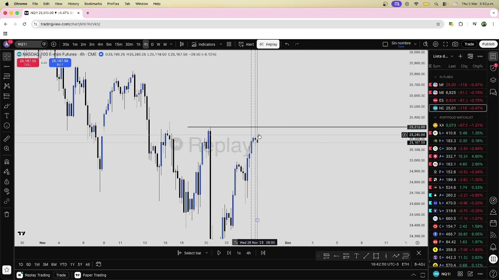Take a chart snapshot with camera icon
The image size is (499, 280).
455,44
